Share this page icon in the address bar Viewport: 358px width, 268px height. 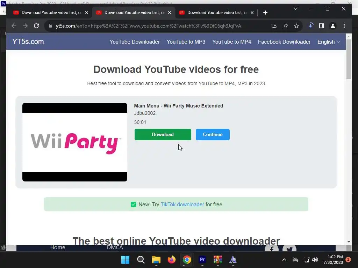(x=285, y=26)
